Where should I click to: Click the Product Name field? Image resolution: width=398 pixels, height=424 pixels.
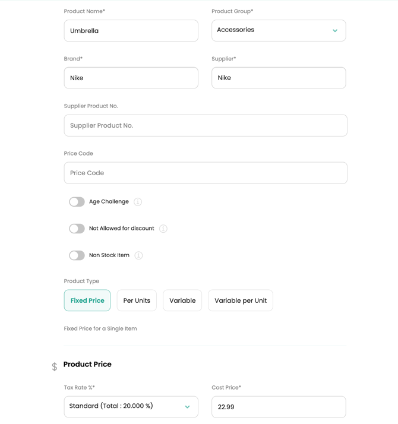click(x=131, y=31)
